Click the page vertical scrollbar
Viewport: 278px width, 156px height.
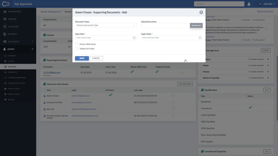[x=277, y=88]
